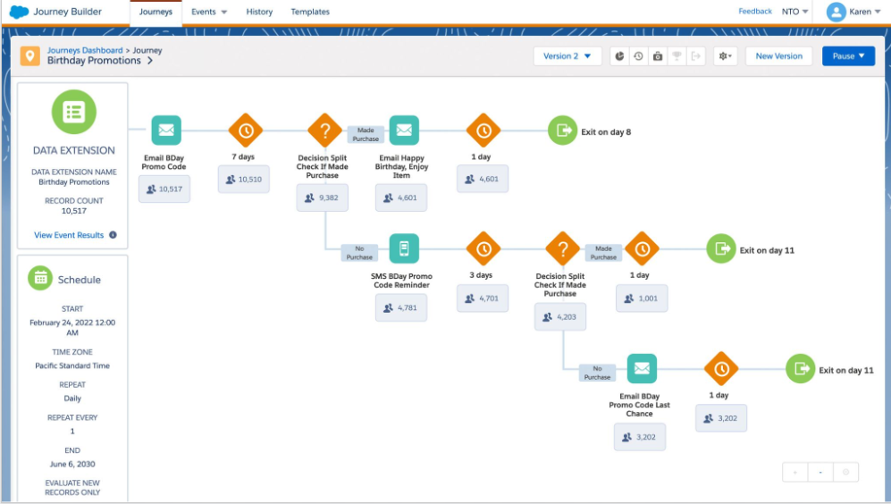Click the Email BDay Promo Code Last Chance icon
The height and width of the screenshot is (504, 891).
[x=641, y=368]
